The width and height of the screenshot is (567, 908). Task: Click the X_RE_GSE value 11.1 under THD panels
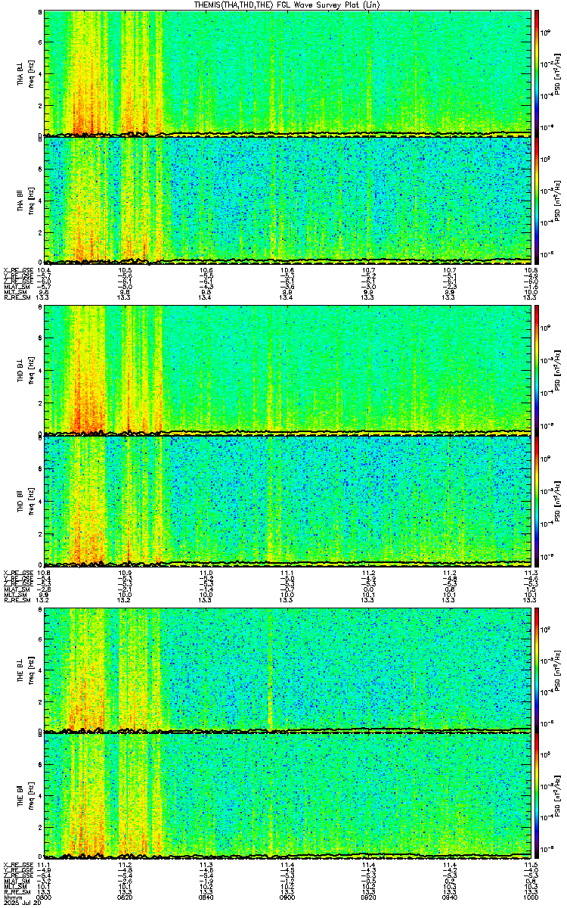pyautogui.click(x=287, y=571)
